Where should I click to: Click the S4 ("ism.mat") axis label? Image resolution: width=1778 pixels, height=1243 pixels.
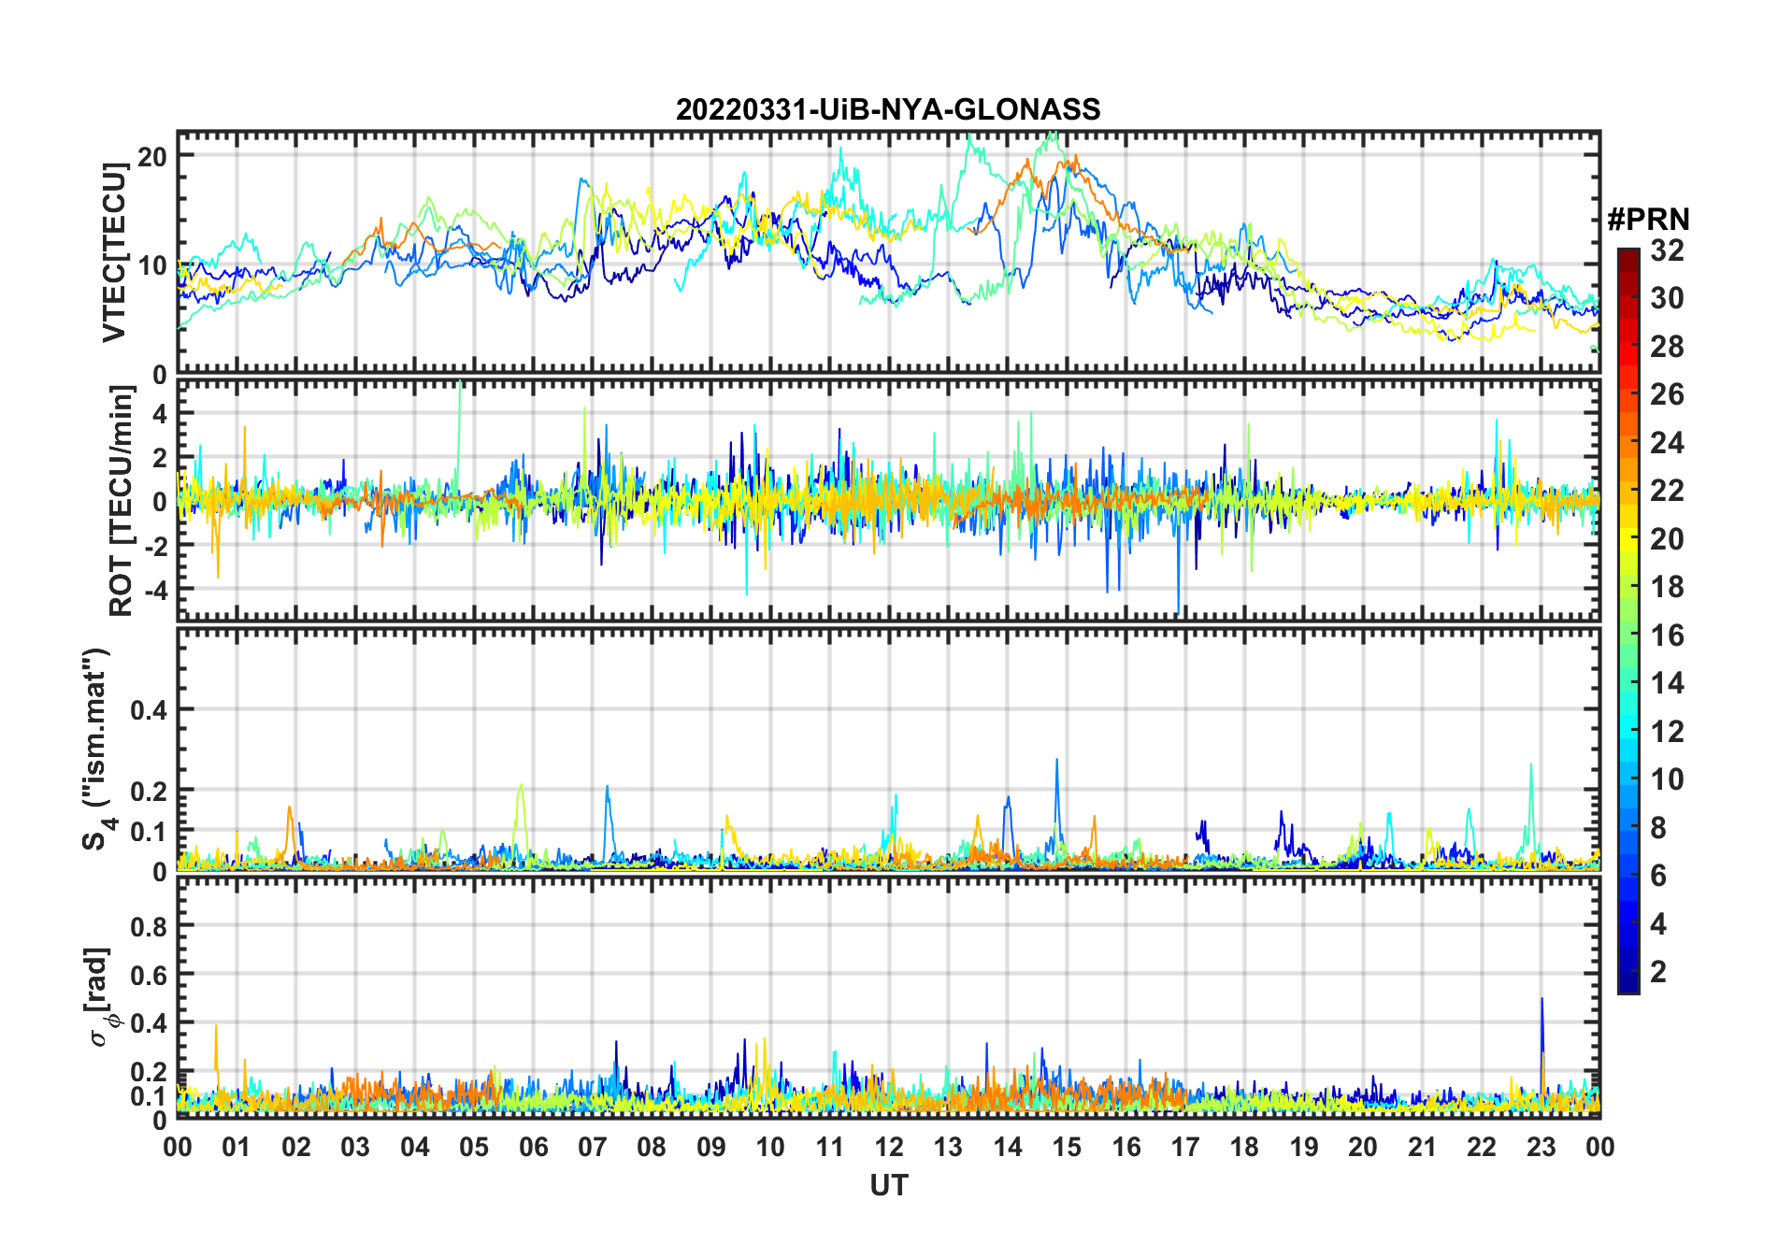[x=97, y=749]
